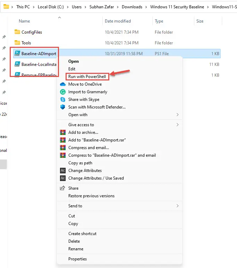Select Move to OneDrive

click(85, 84)
